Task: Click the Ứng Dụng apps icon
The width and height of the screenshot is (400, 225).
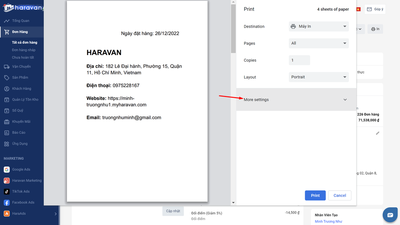Action: [x=7, y=144]
